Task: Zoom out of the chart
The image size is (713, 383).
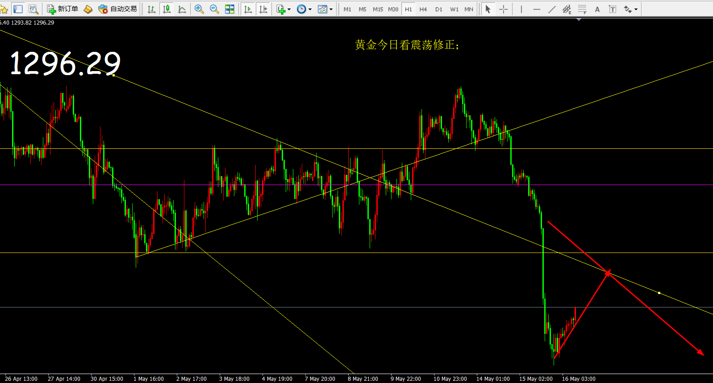Action: pyautogui.click(x=214, y=9)
